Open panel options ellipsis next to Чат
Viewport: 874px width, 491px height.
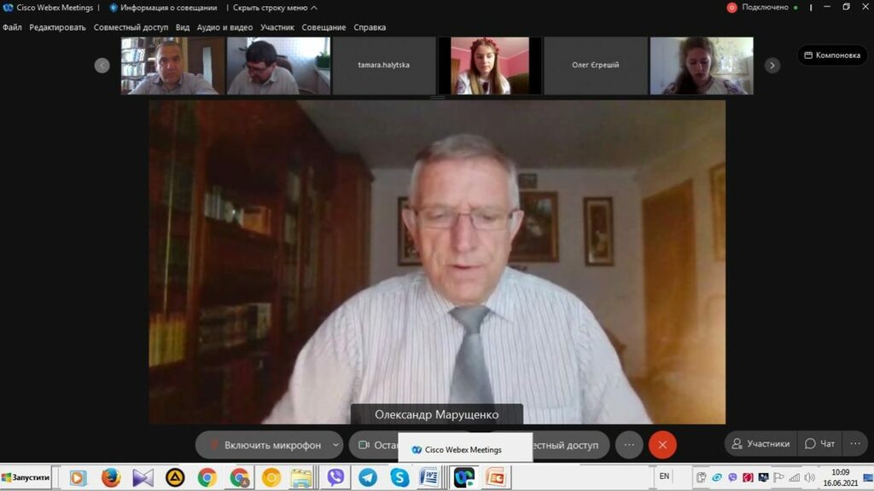click(855, 443)
